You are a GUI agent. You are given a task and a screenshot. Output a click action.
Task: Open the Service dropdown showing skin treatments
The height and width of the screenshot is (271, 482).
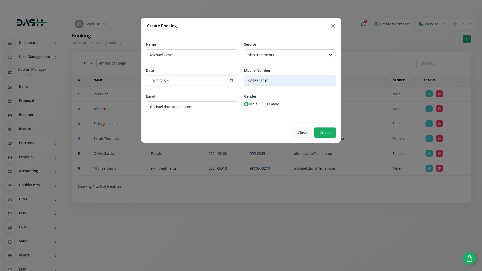(x=290, y=55)
